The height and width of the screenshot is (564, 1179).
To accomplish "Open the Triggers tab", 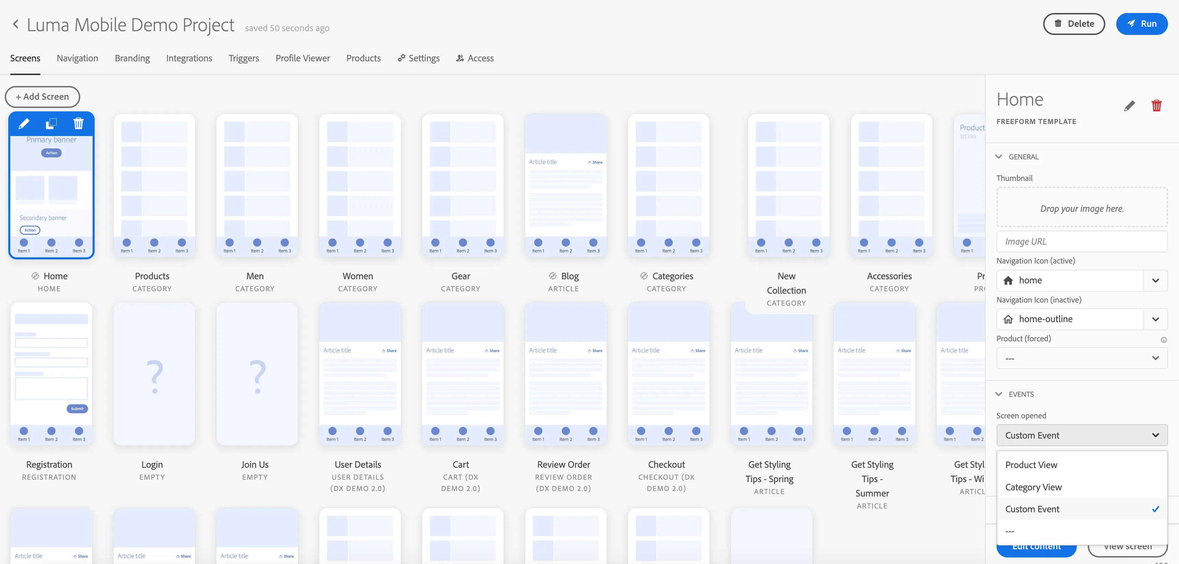I will pos(243,58).
